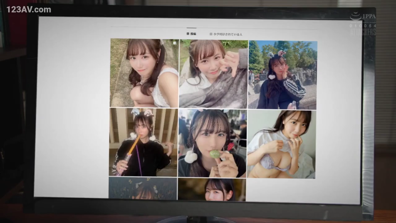
Task: Open the middle-left post with the orange stick snack
Action: [x=143, y=142]
